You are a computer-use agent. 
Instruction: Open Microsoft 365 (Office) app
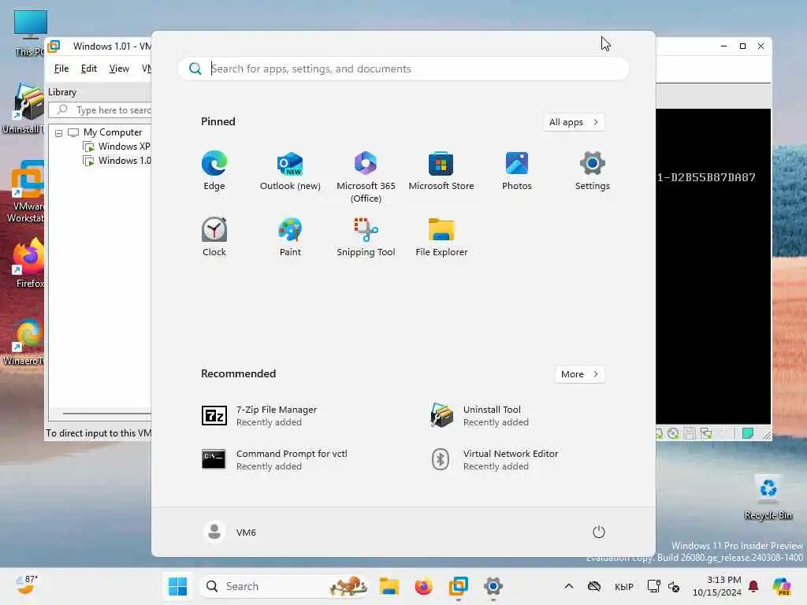tap(366, 177)
